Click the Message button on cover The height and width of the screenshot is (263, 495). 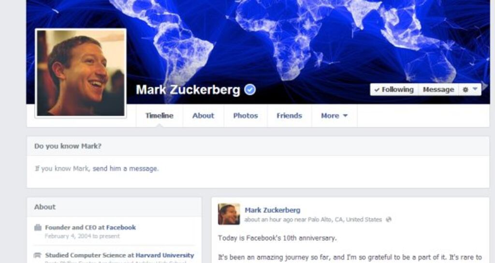438,90
